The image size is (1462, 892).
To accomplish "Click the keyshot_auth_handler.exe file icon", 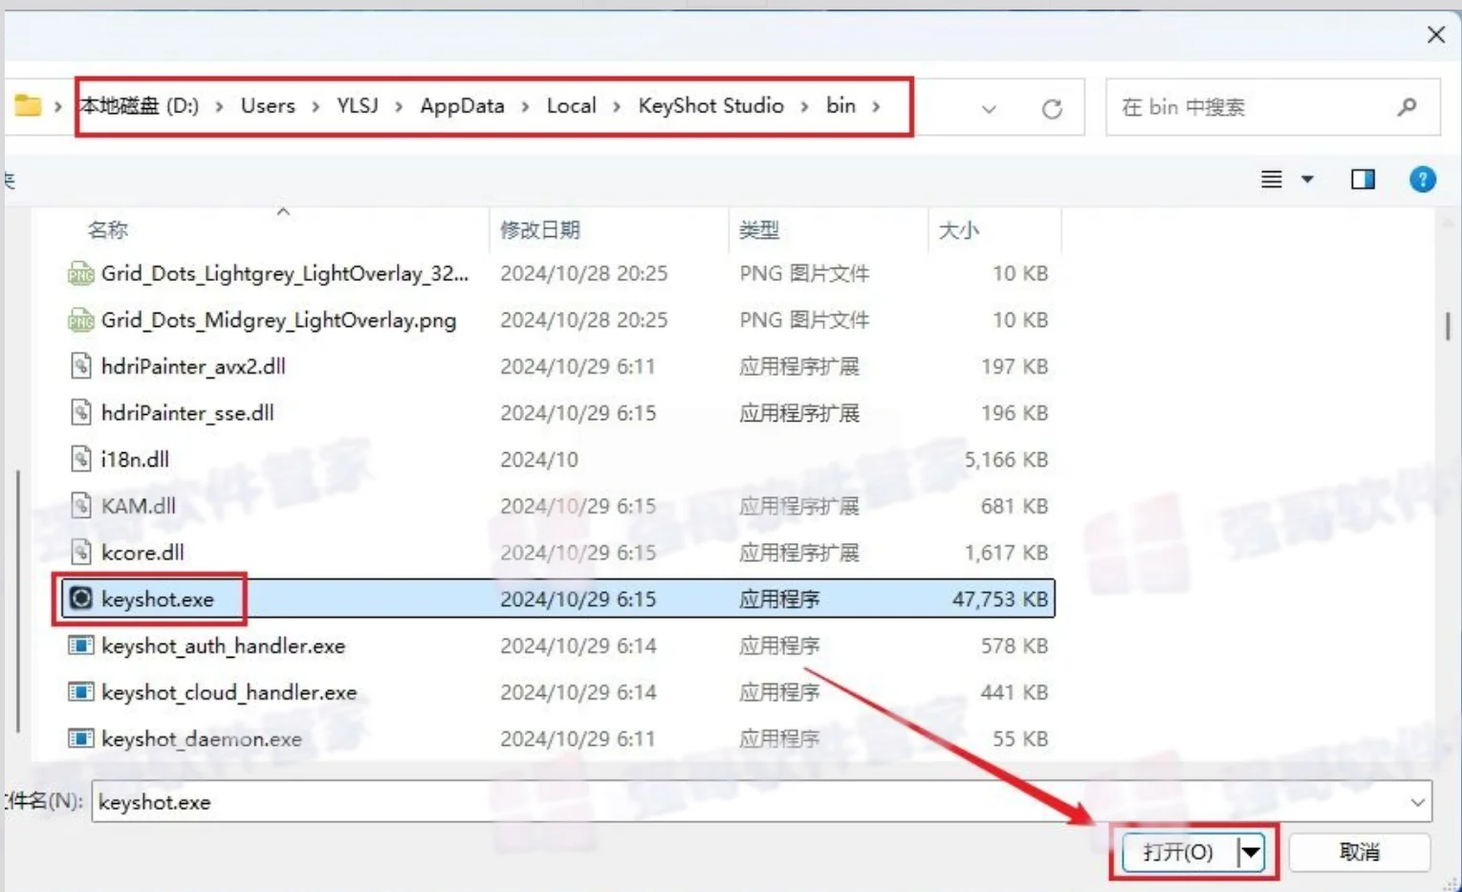I will pos(81,645).
